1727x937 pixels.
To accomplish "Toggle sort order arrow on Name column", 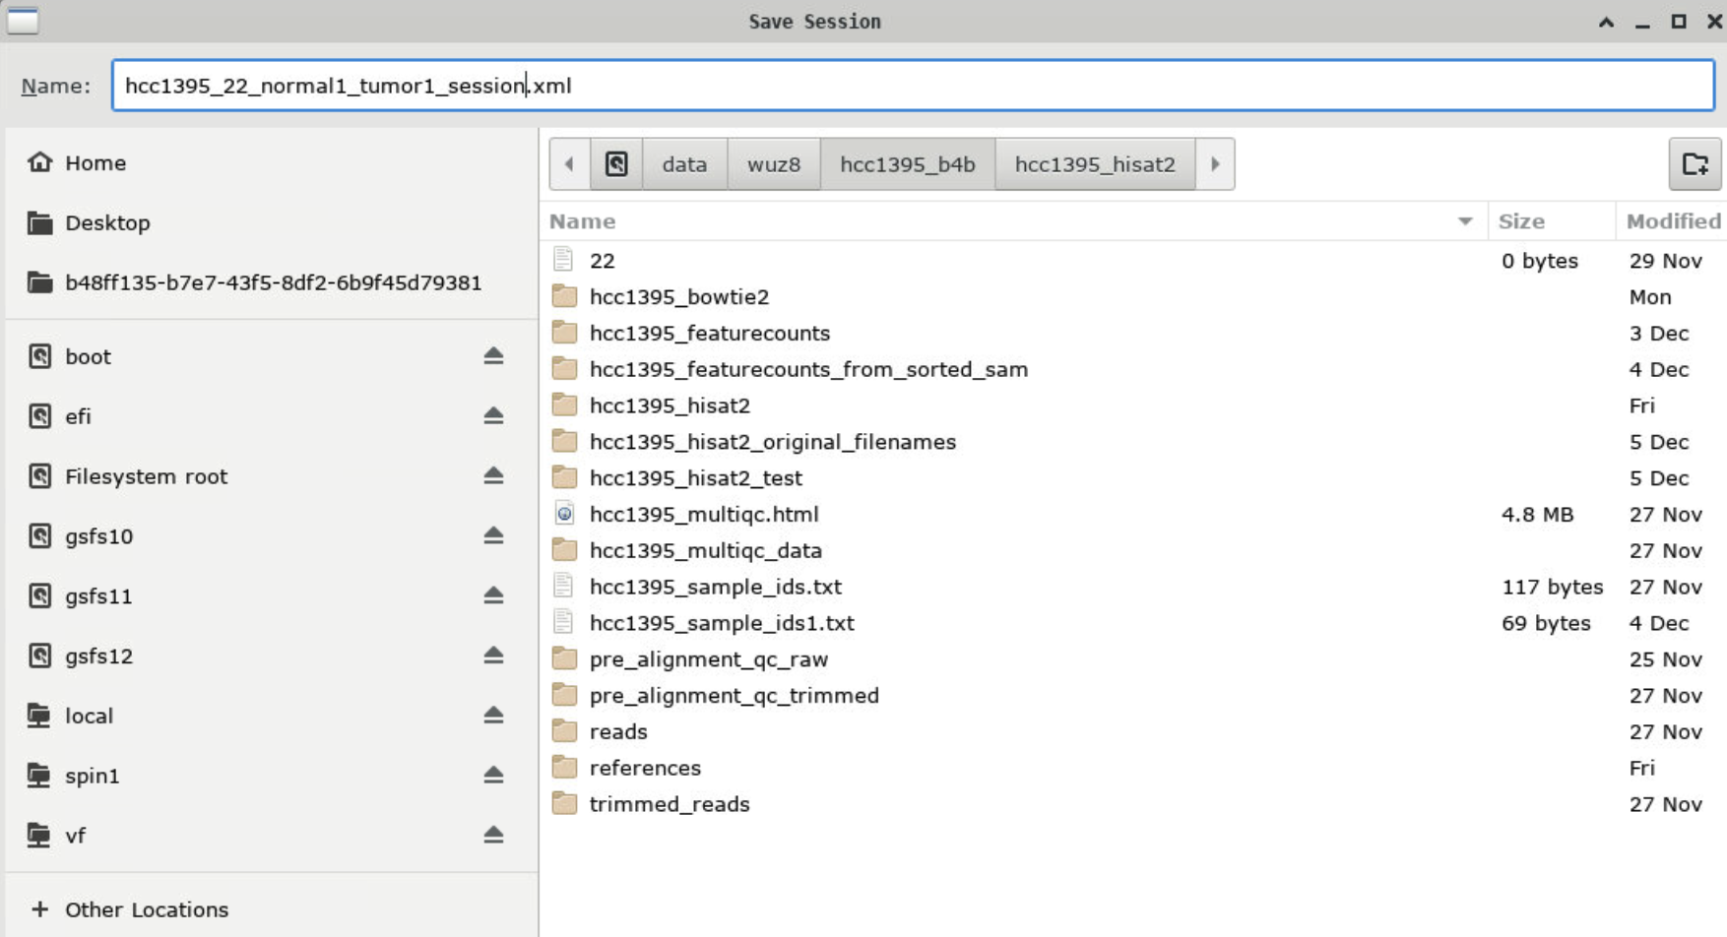I will click(1464, 221).
